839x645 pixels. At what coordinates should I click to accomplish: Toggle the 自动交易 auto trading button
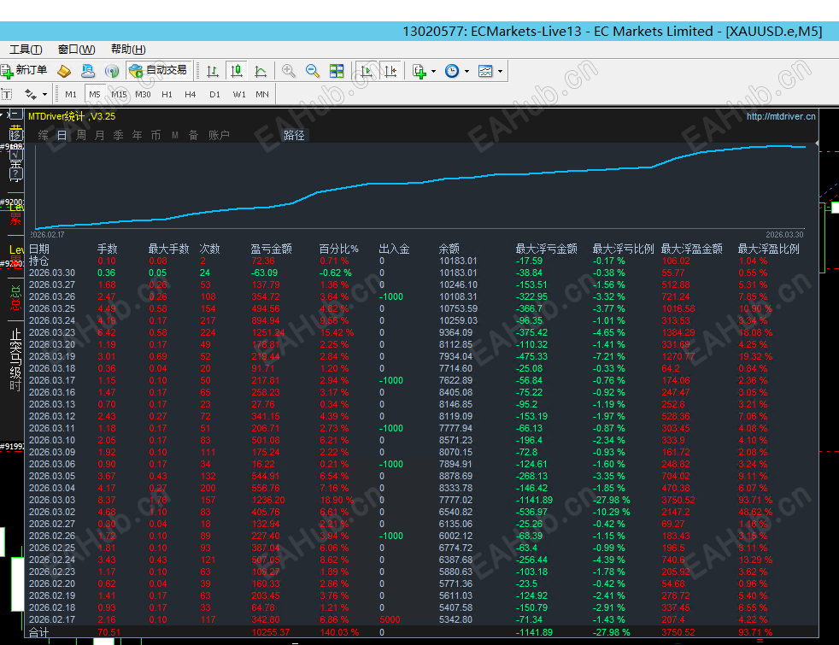coord(159,71)
